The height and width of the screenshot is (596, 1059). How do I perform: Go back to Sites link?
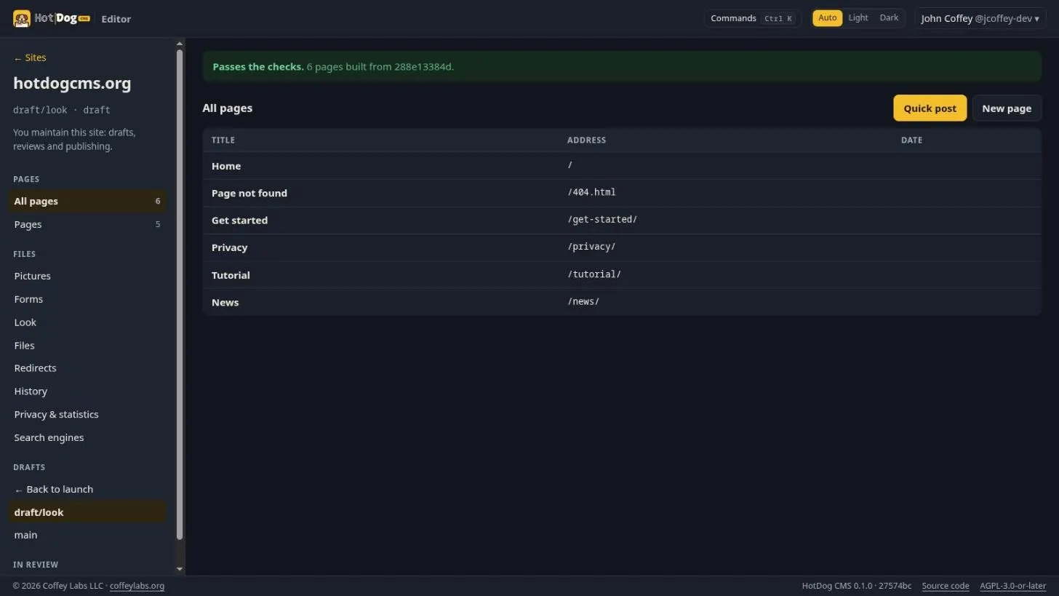[x=30, y=57]
